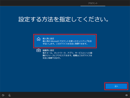The image size is (130, 98).
Task: Choose the 組織用に設定 option
Action: tap(65, 54)
